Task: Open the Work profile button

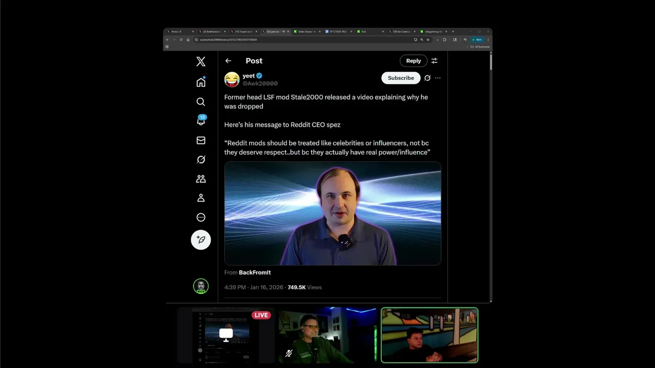Action: tap(477, 39)
